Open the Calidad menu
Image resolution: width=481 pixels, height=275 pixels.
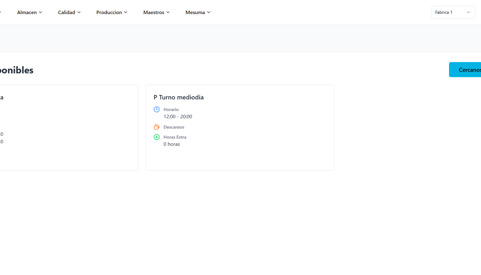pos(69,12)
